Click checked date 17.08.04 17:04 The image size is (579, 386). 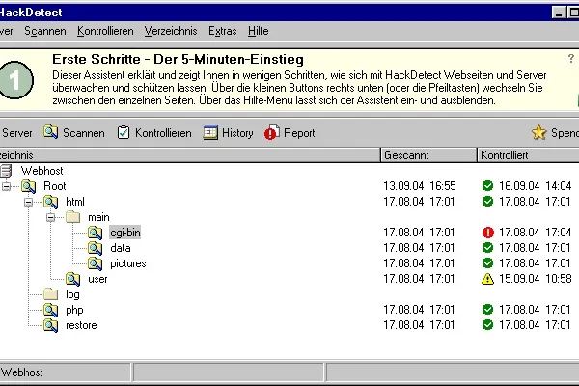coord(536,233)
